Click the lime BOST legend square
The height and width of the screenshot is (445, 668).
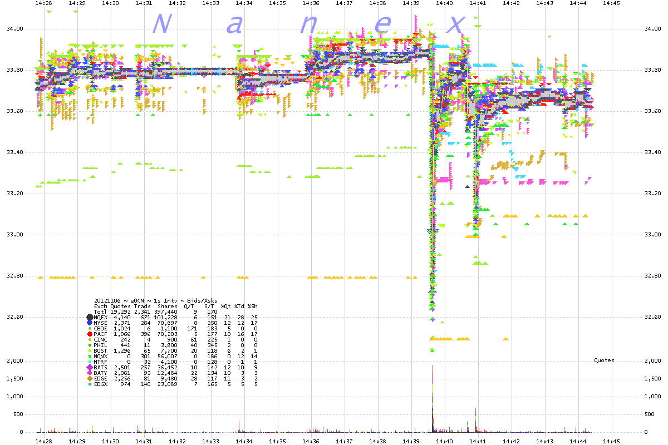click(x=90, y=351)
